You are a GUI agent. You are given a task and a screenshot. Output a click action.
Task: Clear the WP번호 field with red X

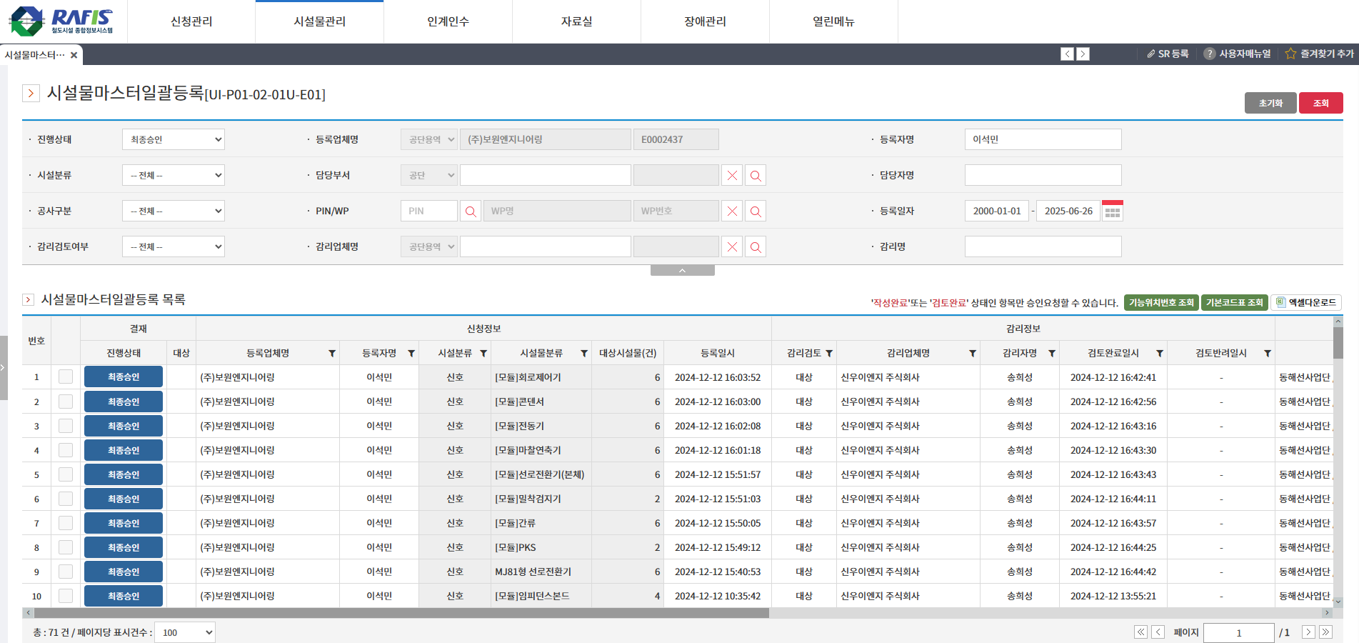point(732,211)
